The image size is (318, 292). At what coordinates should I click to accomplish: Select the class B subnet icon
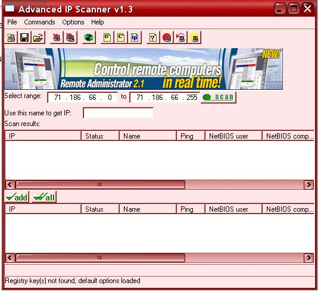point(107,37)
